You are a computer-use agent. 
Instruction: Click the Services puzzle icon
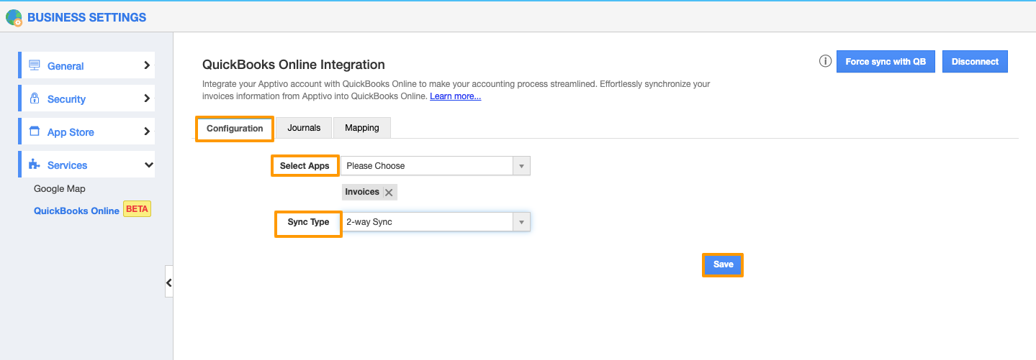[x=35, y=165]
